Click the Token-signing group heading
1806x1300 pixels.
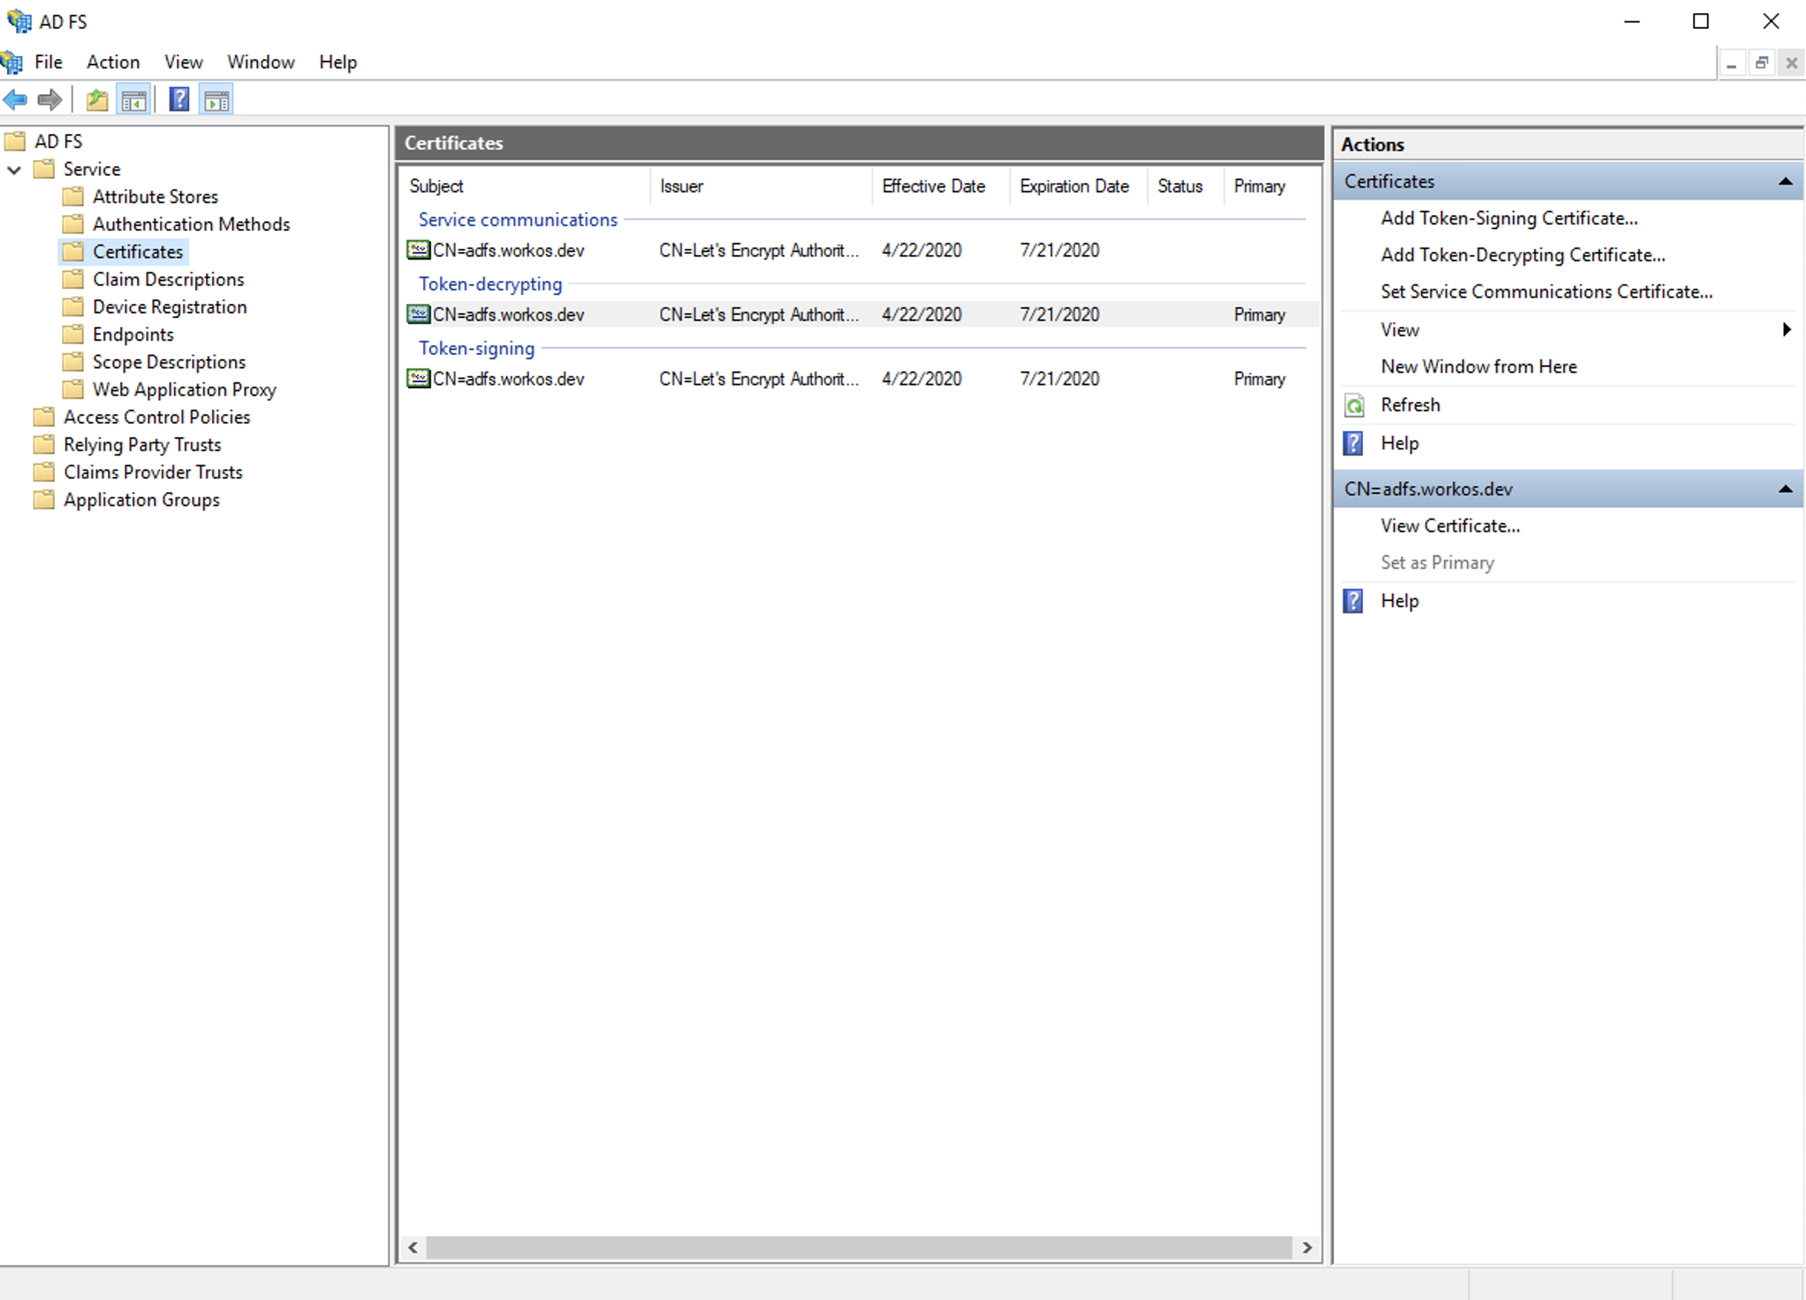pos(476,349)
